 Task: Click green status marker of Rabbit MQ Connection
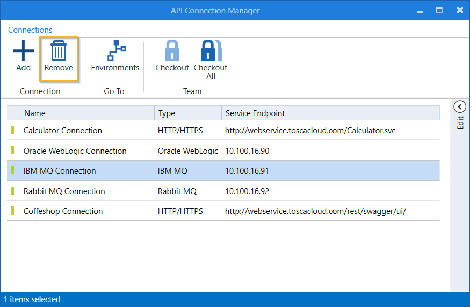click(12, 191)
